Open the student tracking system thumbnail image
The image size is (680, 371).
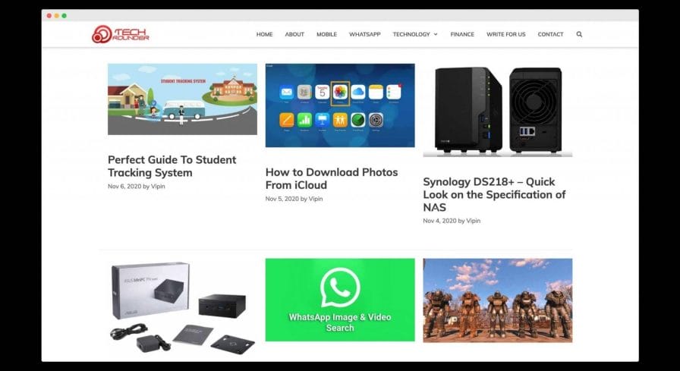[182, 99]
